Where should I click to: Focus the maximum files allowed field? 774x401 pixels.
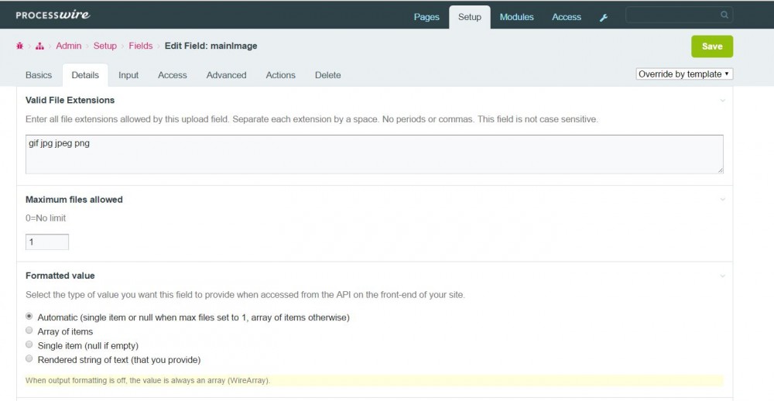click(47, 242)
